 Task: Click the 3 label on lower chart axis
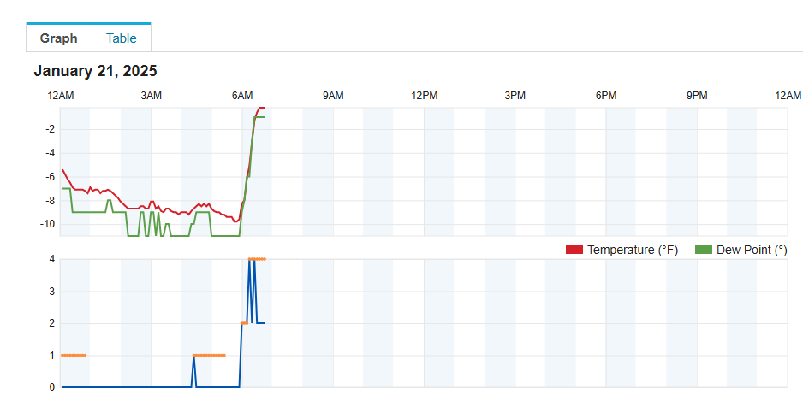tap(51, 292)
